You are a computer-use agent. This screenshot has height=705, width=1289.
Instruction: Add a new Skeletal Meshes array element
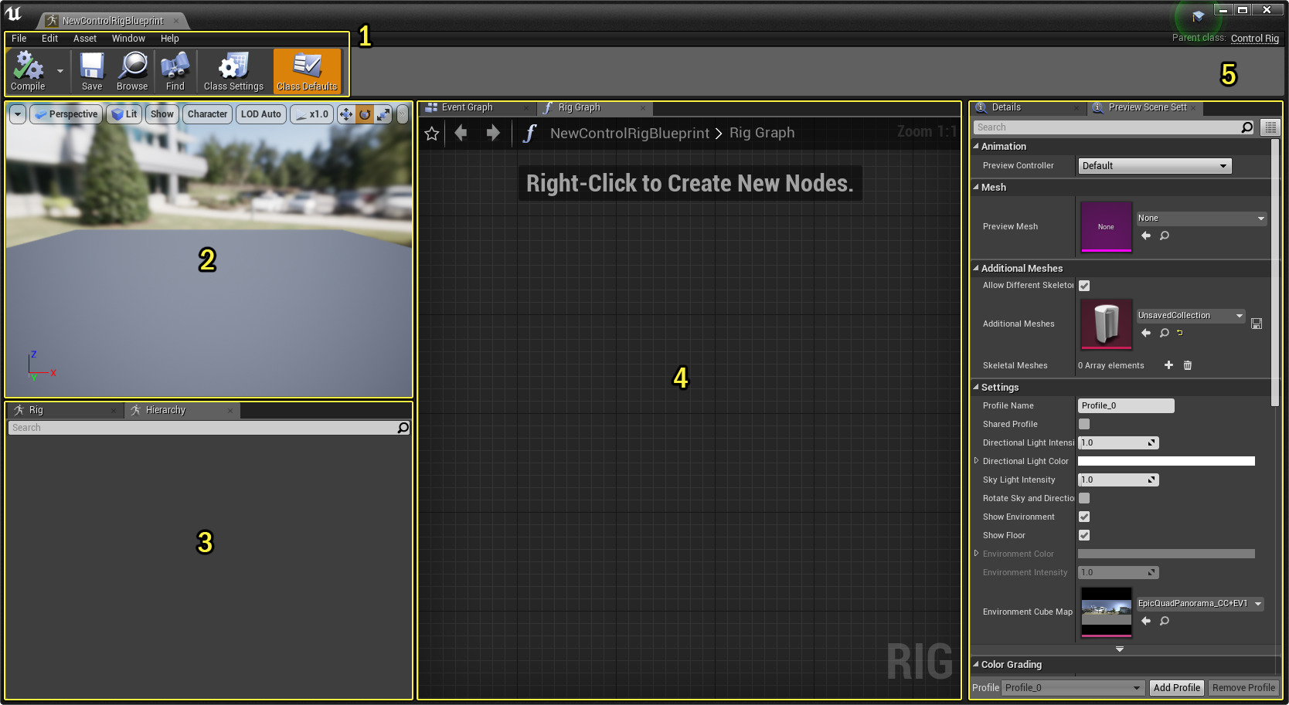1168,365
